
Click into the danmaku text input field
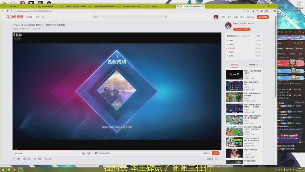click(x=149, y=153)
